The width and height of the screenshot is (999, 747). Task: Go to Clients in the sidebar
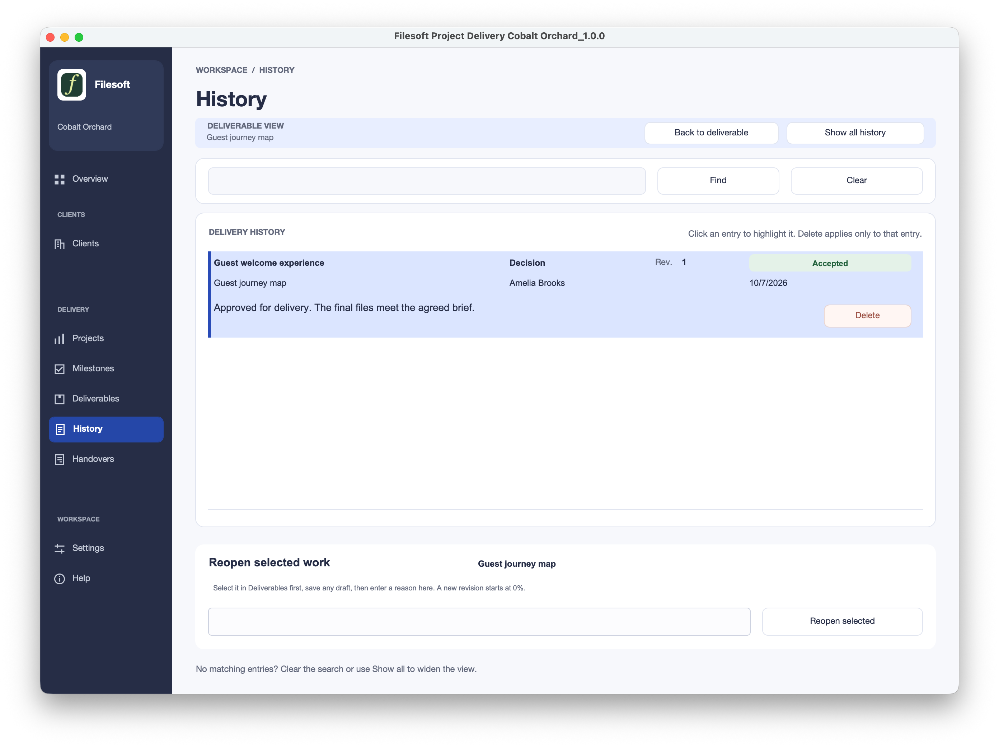tap(106, 243)
